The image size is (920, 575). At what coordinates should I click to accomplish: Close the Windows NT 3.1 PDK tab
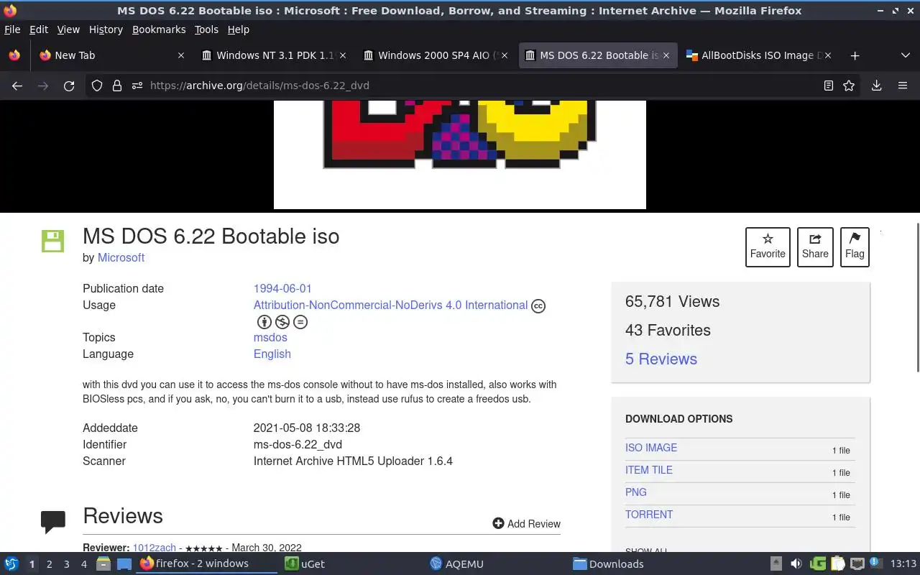[343, 55]
